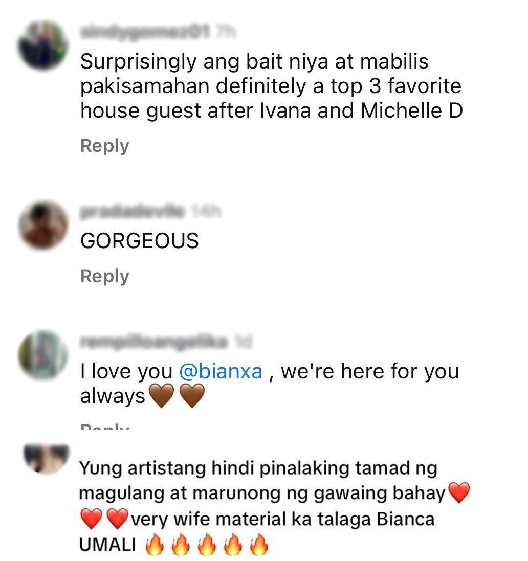Open the profile picture beside the 'Surprisingly ang bait' comment

[43, 45]
